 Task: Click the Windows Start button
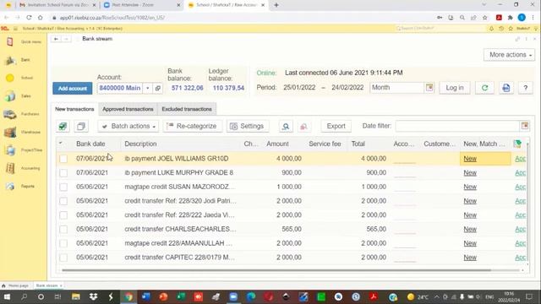(7, 296)
